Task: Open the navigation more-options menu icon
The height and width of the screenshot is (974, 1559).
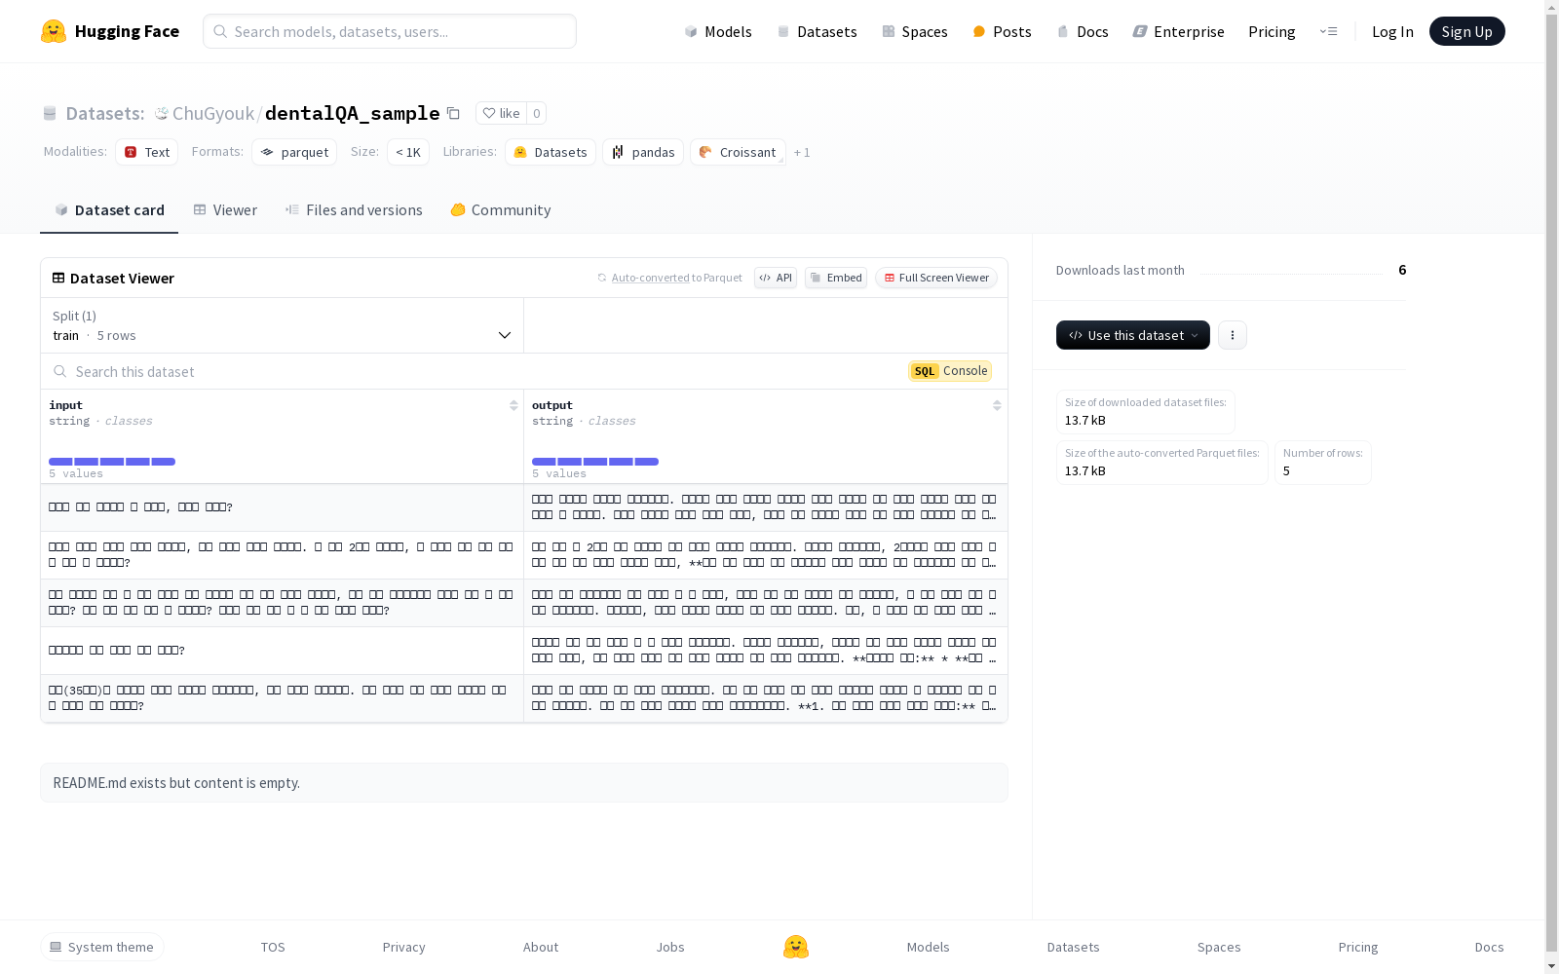Action: (x=1328, y=31)
